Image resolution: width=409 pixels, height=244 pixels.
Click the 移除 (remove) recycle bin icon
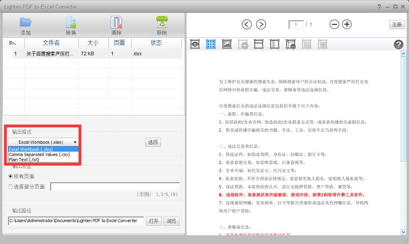[x=162, y=22]
